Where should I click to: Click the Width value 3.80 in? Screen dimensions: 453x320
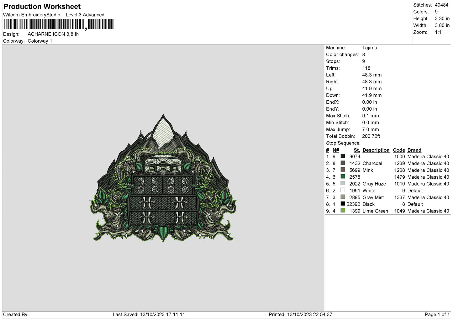pyautogui.click(x=442, y=25)
